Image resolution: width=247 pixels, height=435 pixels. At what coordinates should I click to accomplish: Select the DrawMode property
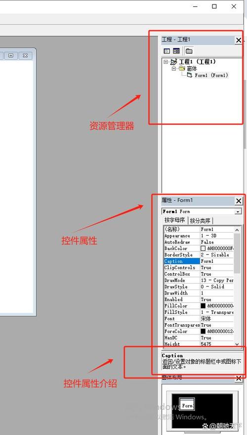[182, 280]
